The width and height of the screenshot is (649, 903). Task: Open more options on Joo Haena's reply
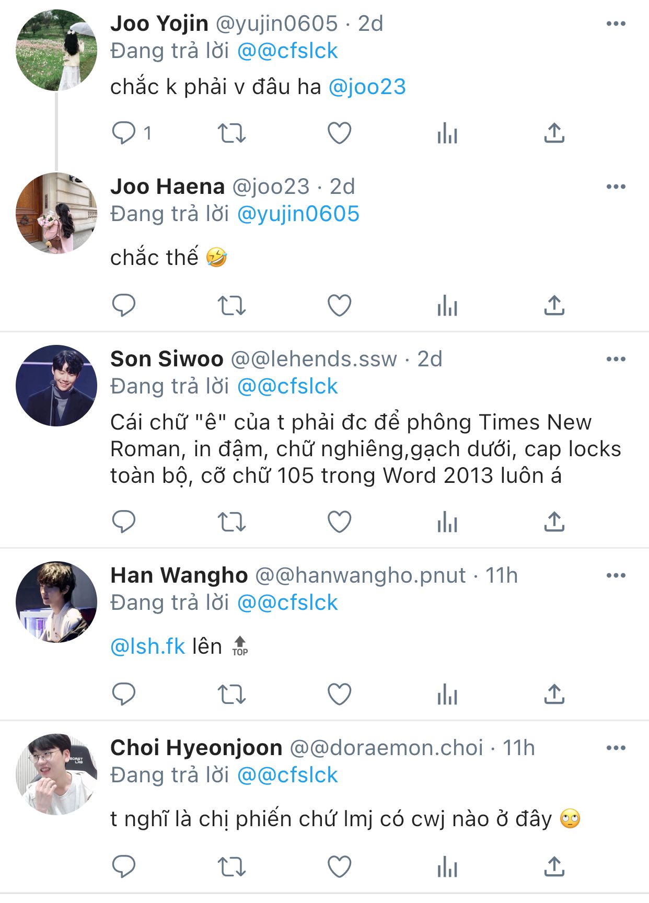[x=616, y=187]
